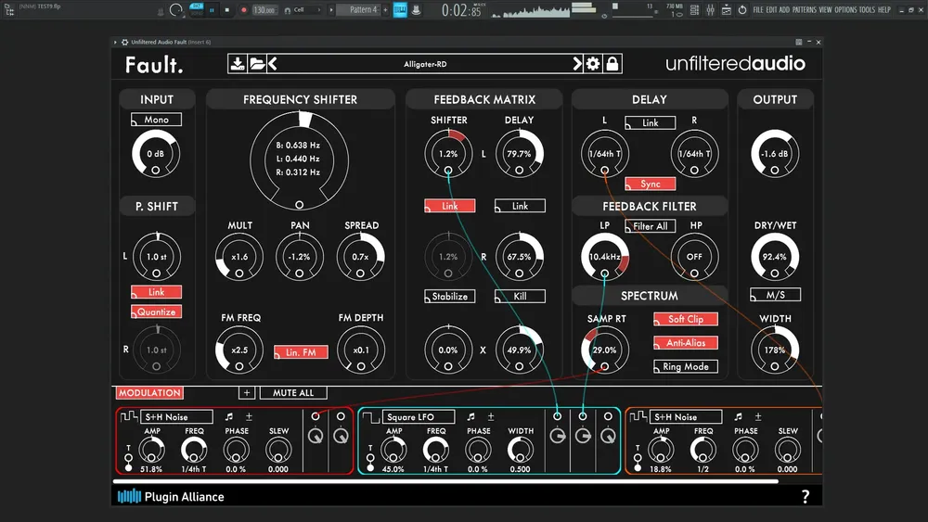Click FL Studio record button
Image resolution: width=928 pixels, height=522 pixels.
click(x=244, y=10)
